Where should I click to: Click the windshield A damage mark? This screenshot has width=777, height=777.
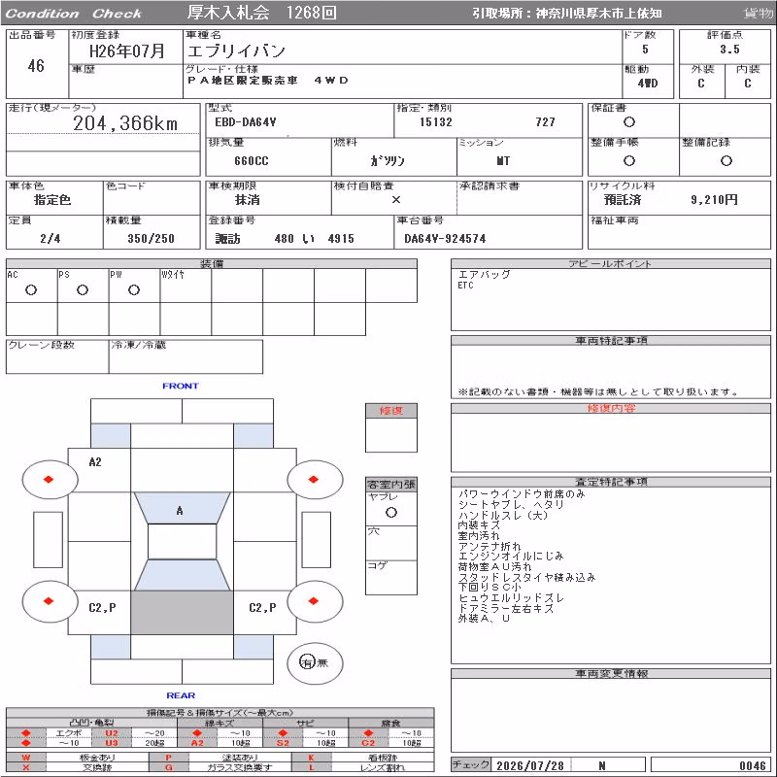point(180,511)
